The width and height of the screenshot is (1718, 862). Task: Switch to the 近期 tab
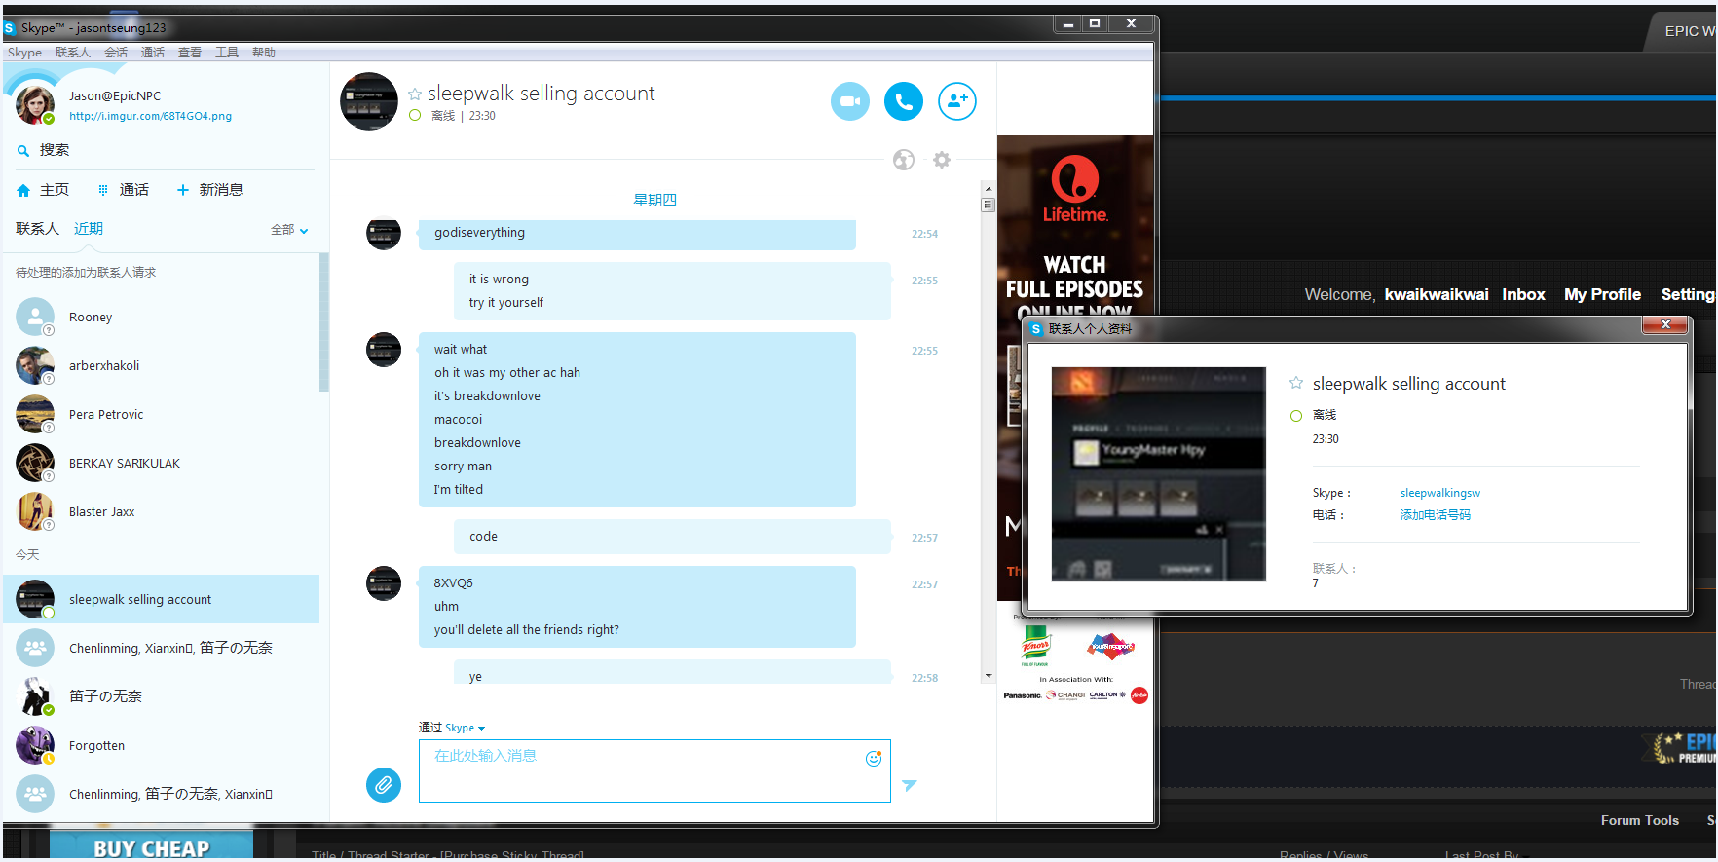point(89,229)
